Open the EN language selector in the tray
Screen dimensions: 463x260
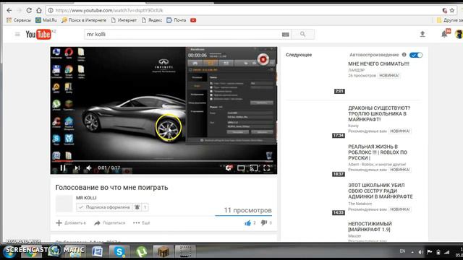(x=402, y=251)
